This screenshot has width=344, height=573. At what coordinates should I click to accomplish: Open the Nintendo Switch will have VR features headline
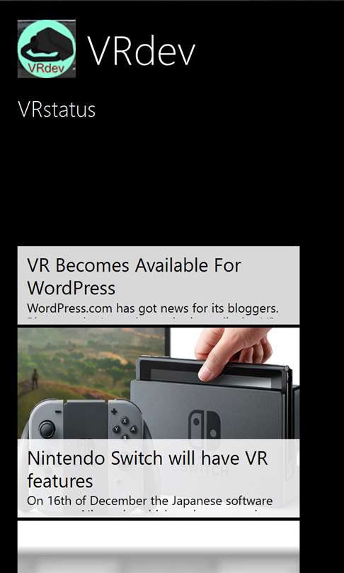click(x=148, y=469)
